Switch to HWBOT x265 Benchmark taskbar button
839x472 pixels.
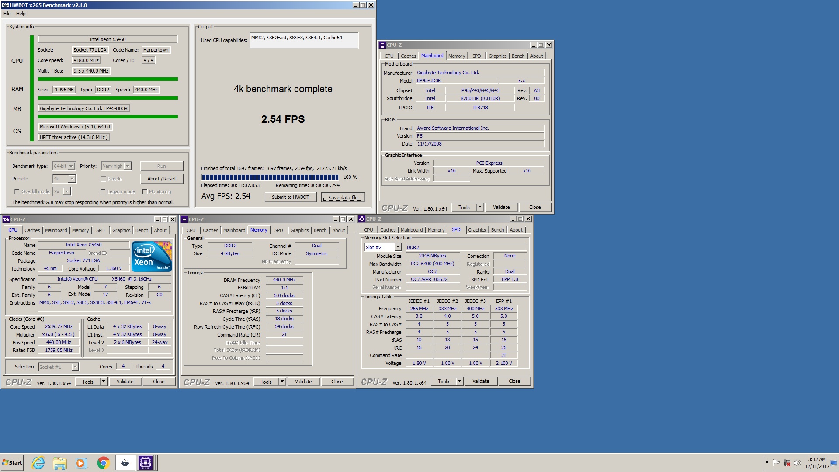tap(125, 462)
